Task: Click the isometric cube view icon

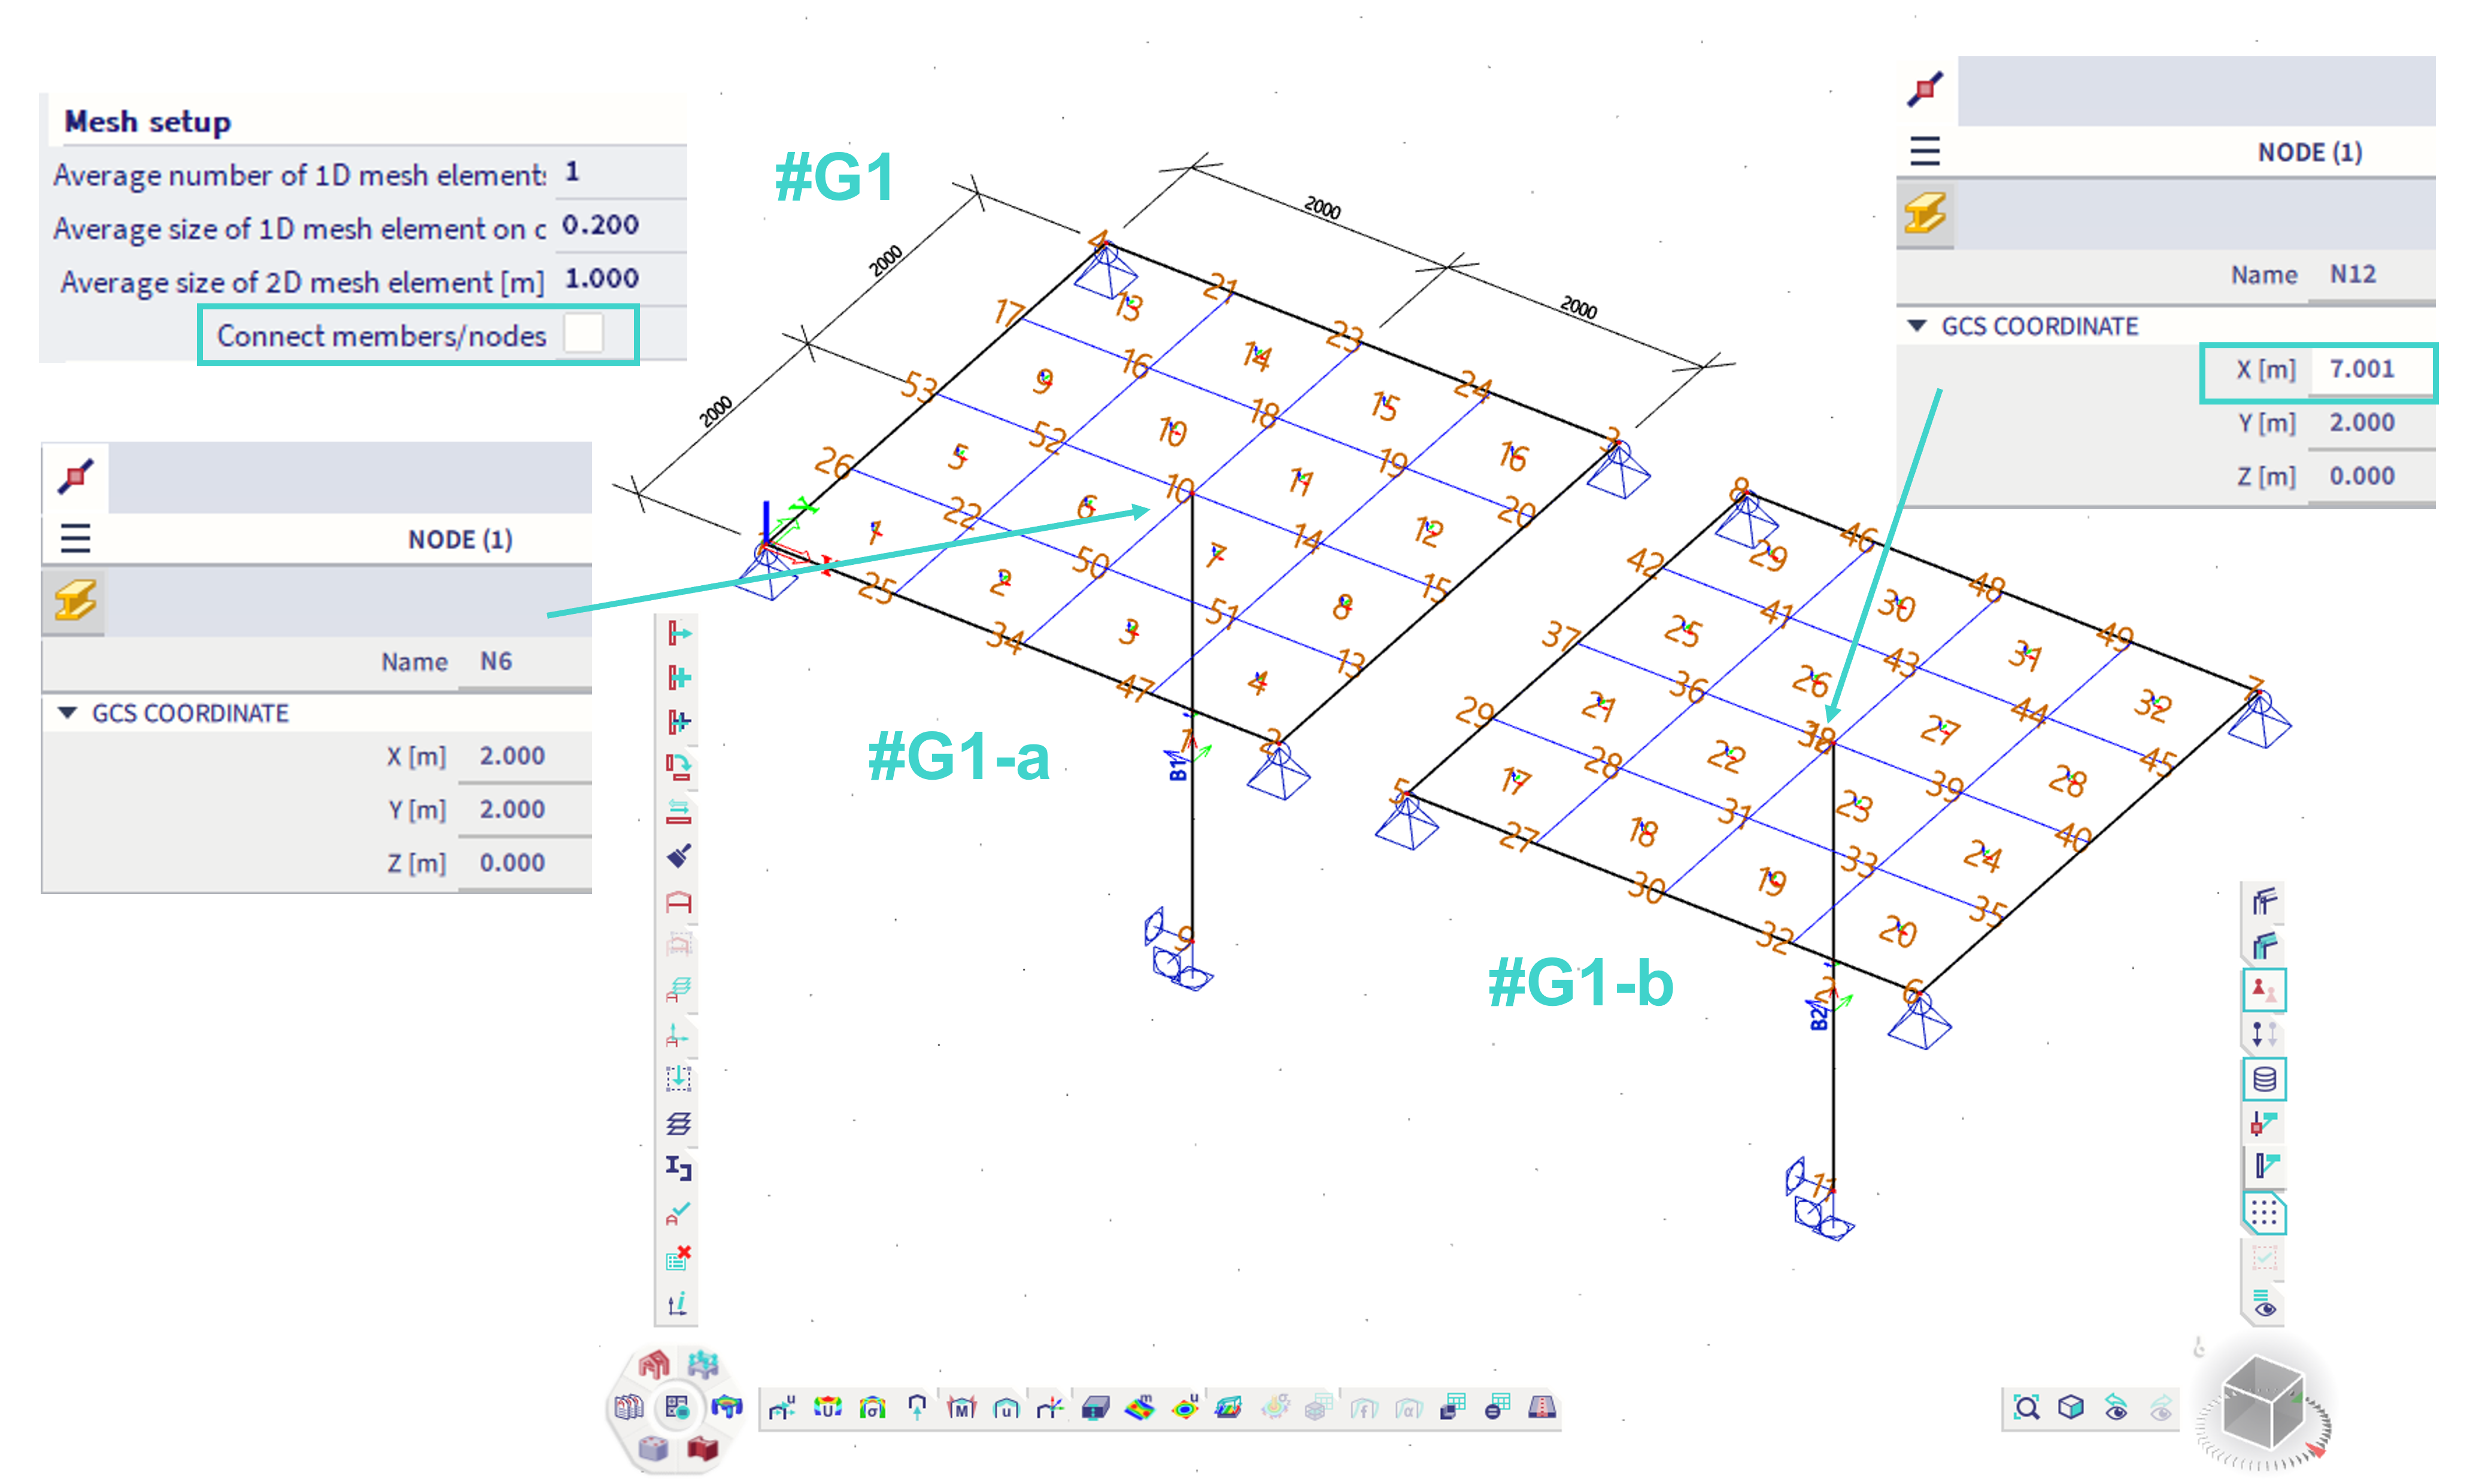Action: 2070,1408
